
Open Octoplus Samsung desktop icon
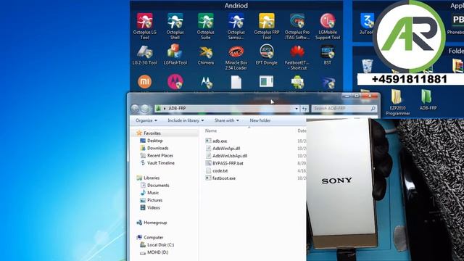(x=236, y=26)
